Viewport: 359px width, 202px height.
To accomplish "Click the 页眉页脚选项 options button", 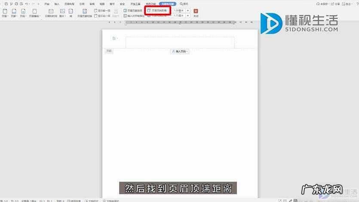I will [x=133, y=10].
